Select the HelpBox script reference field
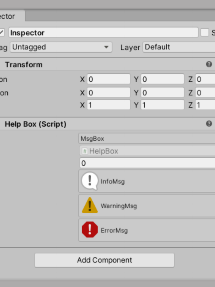Screen dimensions: 215x287 [147, 151]
